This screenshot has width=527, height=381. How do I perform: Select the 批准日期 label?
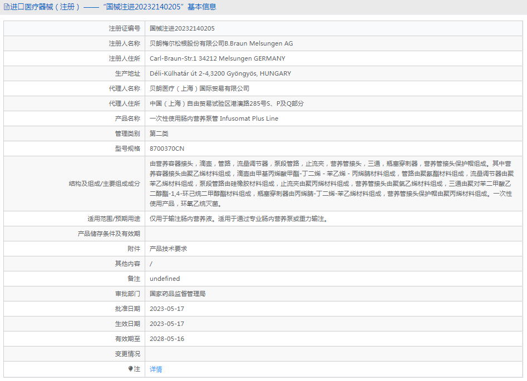coord(127,309)
